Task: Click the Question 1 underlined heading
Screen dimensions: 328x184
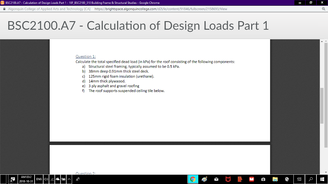Action: pyautogui.click(x=85, y=56)
